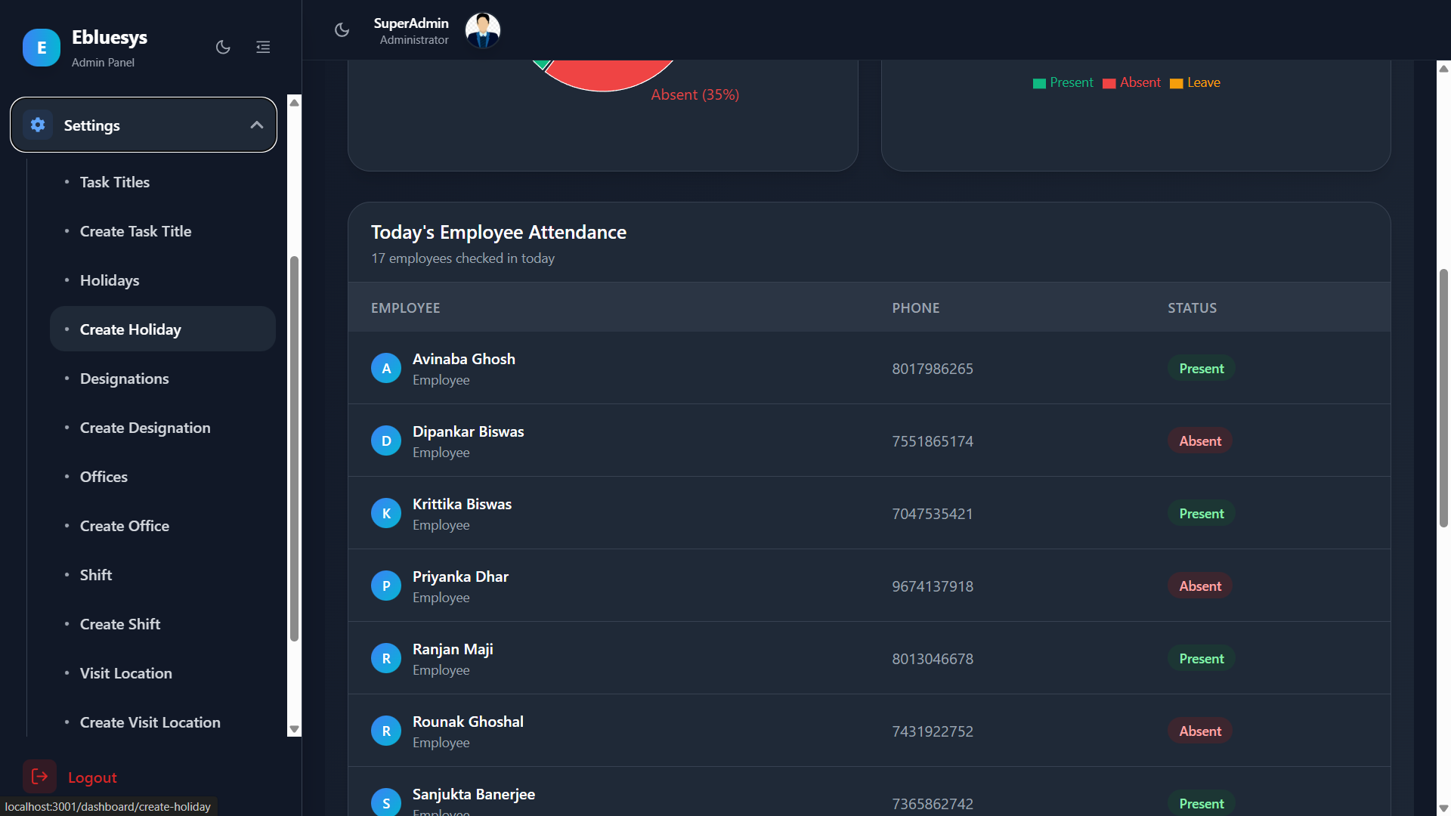The image size is (1451, 816).
Task: Click the sidebar scroll-up arrow
Action: (295, 102)
